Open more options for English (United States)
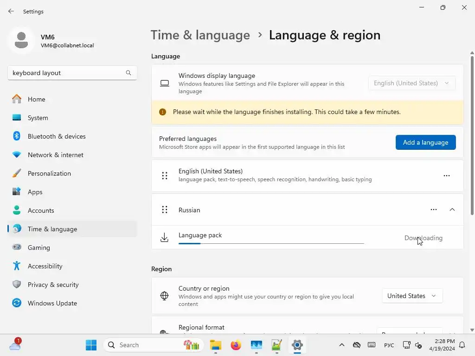Image resolution: width=475 pixels, height=356 pixels. point(447,176)
